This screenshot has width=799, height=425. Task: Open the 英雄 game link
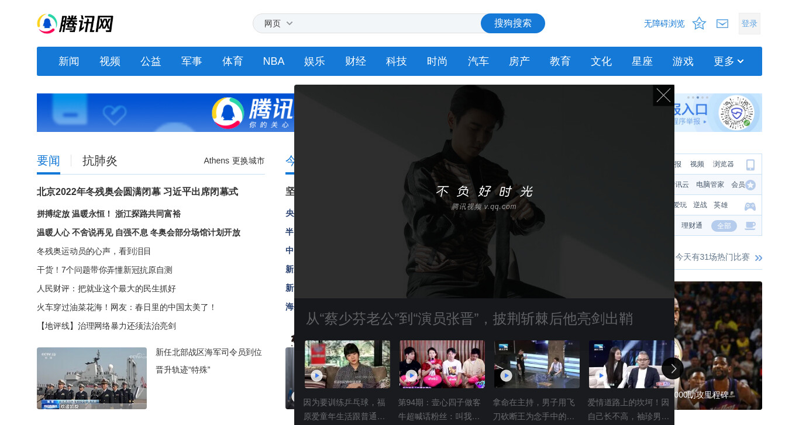click(721, 205)
